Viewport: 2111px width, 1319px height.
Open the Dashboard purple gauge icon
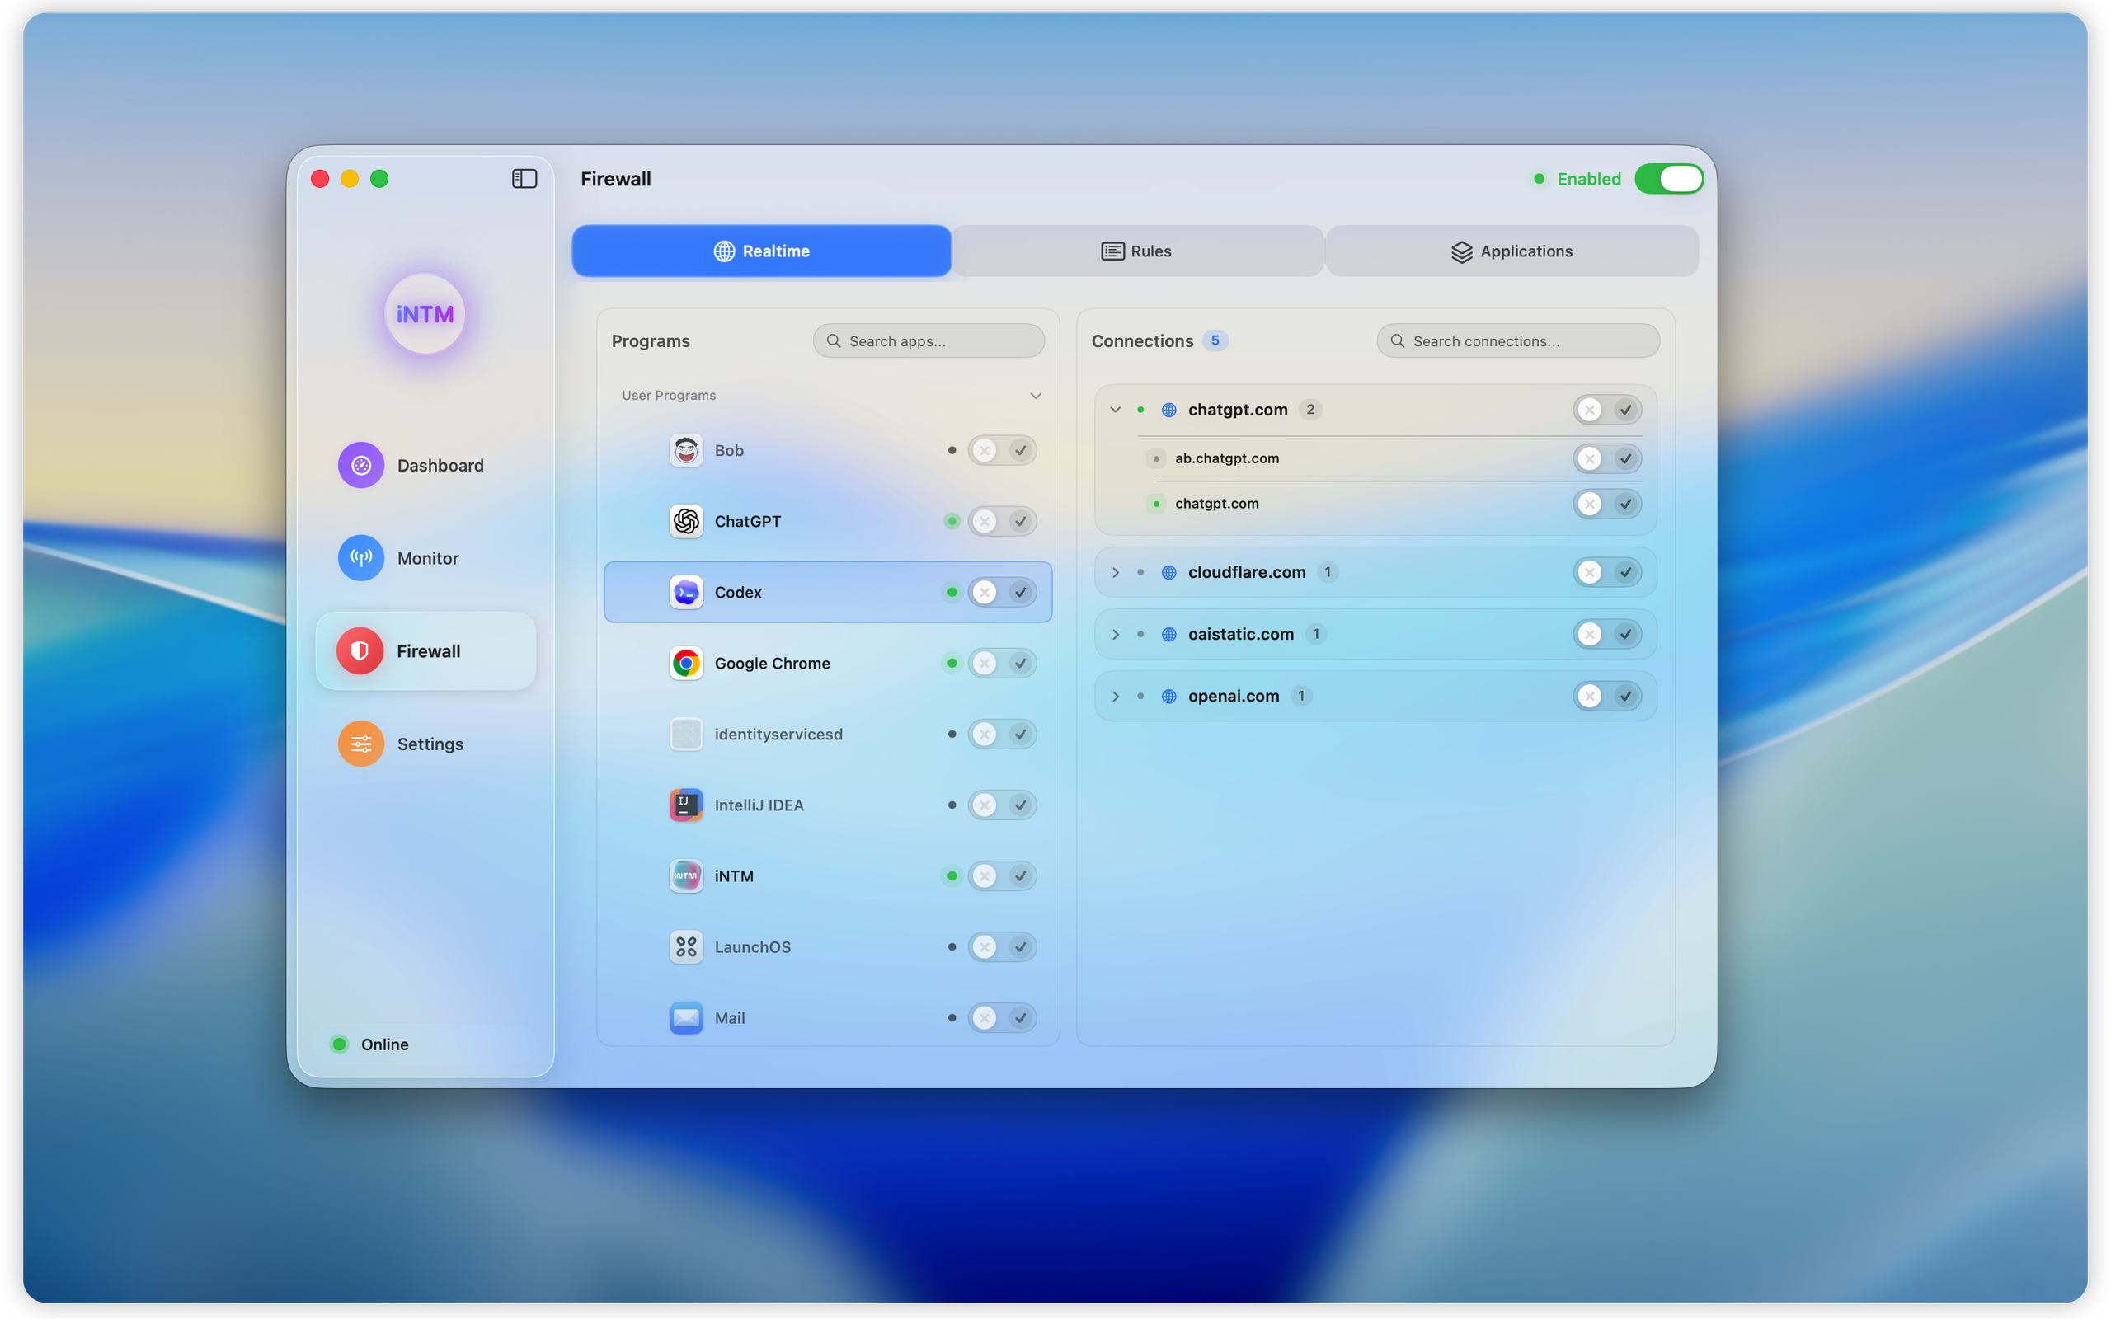click(361, 465)
